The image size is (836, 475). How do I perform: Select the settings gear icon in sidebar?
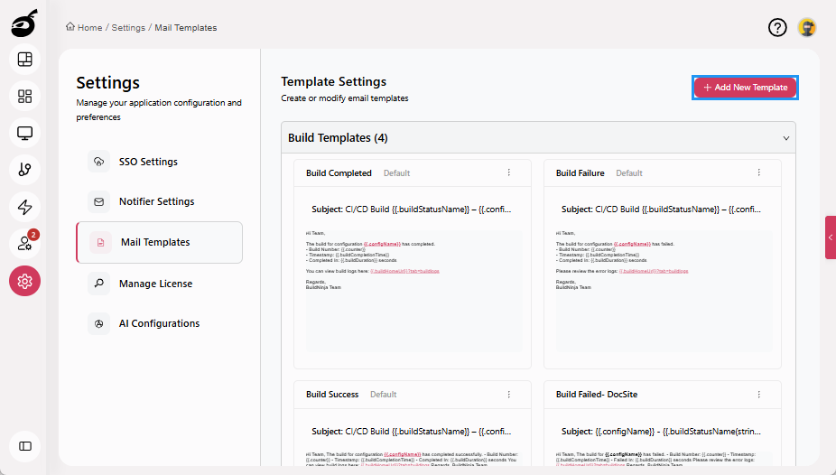click(x=24, y=281)
